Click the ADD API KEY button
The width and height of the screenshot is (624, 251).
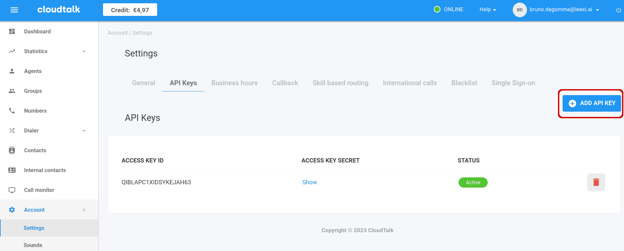[x=592, y=103]
